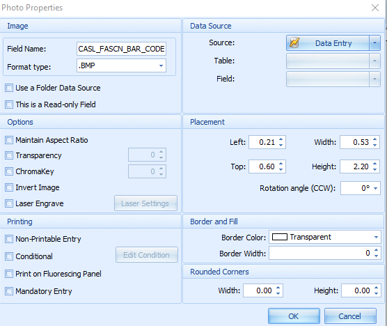Increase the Width placement value

(x=375, y=139)
